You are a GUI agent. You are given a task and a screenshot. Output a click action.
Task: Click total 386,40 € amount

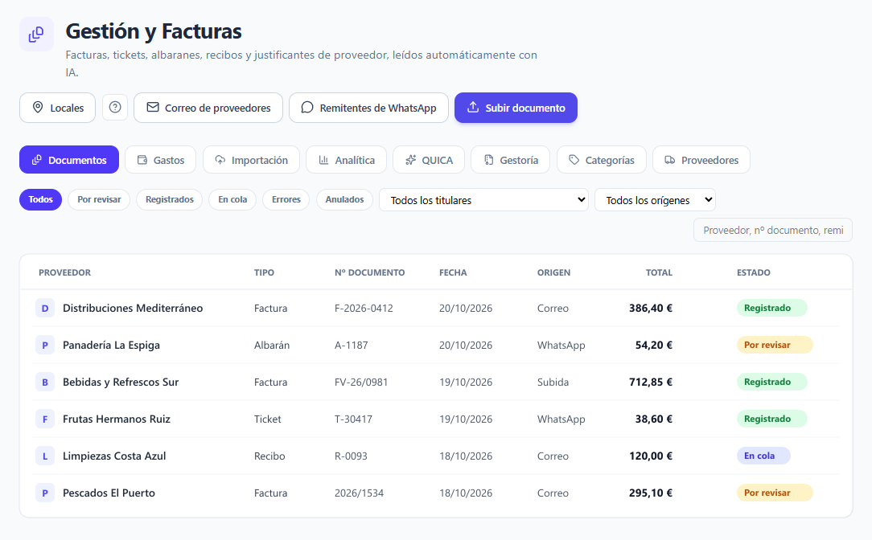coord(651,309)
